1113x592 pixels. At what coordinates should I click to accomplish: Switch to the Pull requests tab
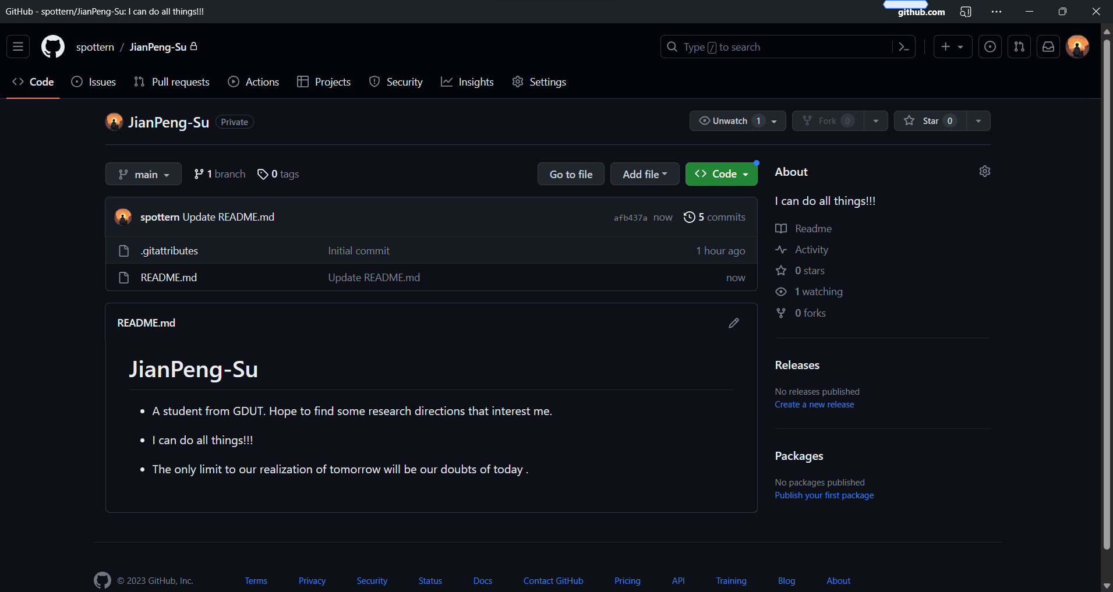(x=171, y=82)
